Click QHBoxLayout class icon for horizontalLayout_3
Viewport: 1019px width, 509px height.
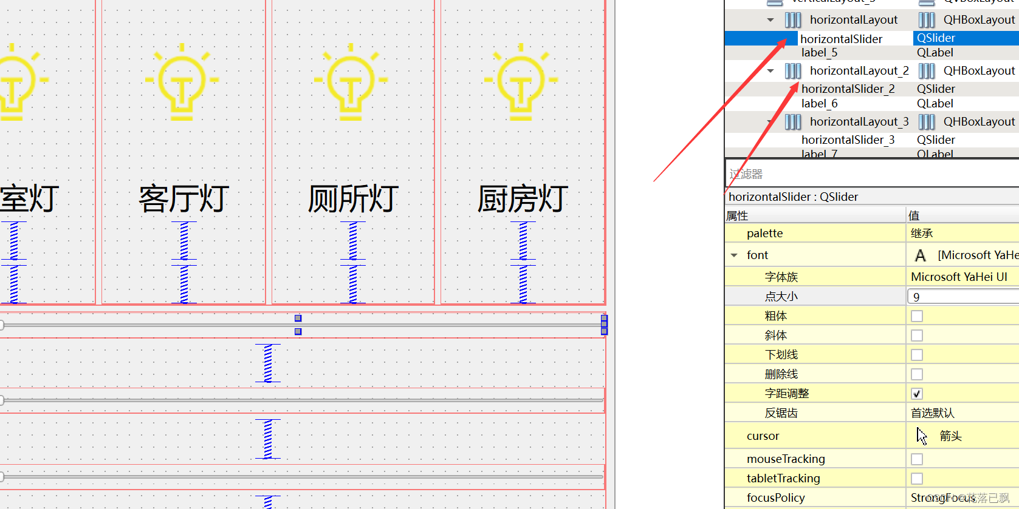927,122
